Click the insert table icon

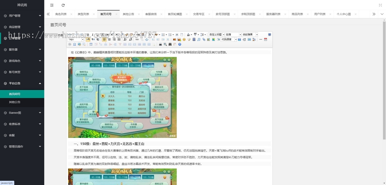91,44
